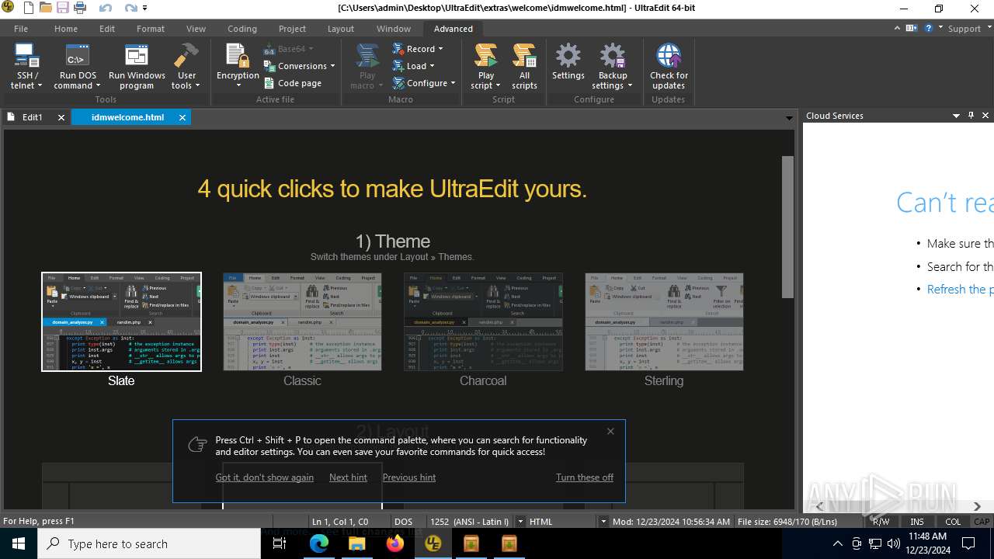The height and width of the screenshot is (559, 994).
Task: Click Backup settings gear icon
Action: [x=612, y=67]
